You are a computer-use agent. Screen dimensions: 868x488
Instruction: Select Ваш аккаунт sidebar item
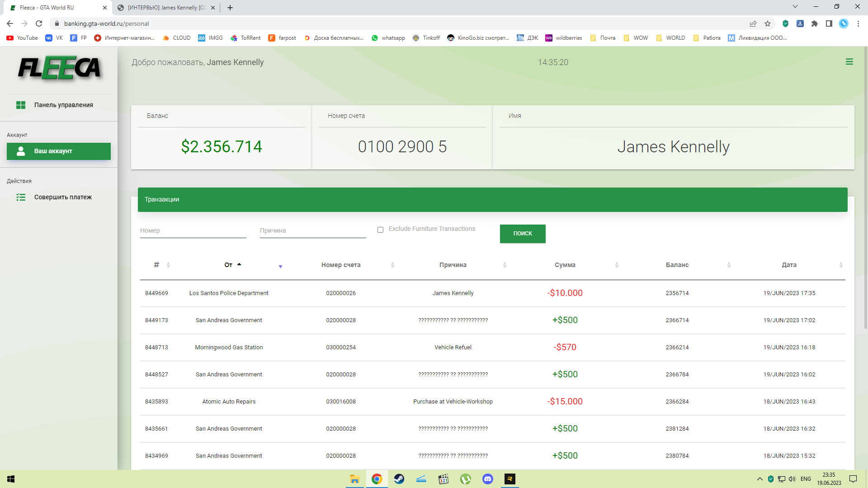(59, 151)
